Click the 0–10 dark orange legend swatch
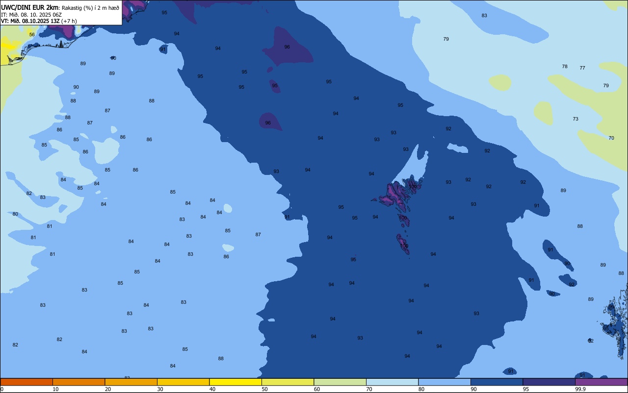 [x=26, y=382]
